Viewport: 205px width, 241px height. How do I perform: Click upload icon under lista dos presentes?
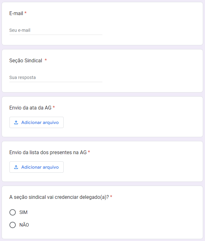coord(16,167)
